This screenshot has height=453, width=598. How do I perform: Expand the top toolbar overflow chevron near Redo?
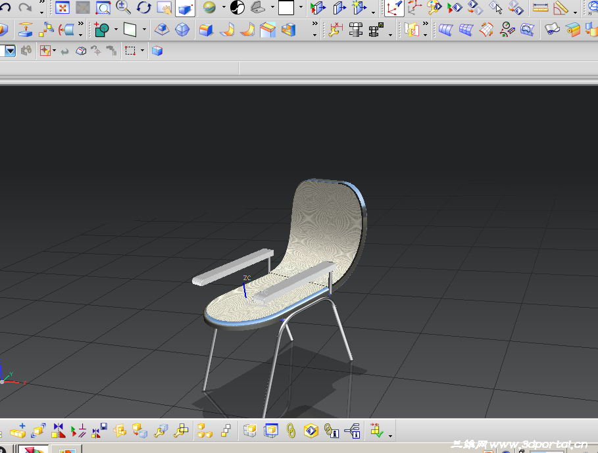[42, 2]
